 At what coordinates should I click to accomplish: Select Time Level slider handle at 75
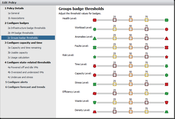coord(146,66)
